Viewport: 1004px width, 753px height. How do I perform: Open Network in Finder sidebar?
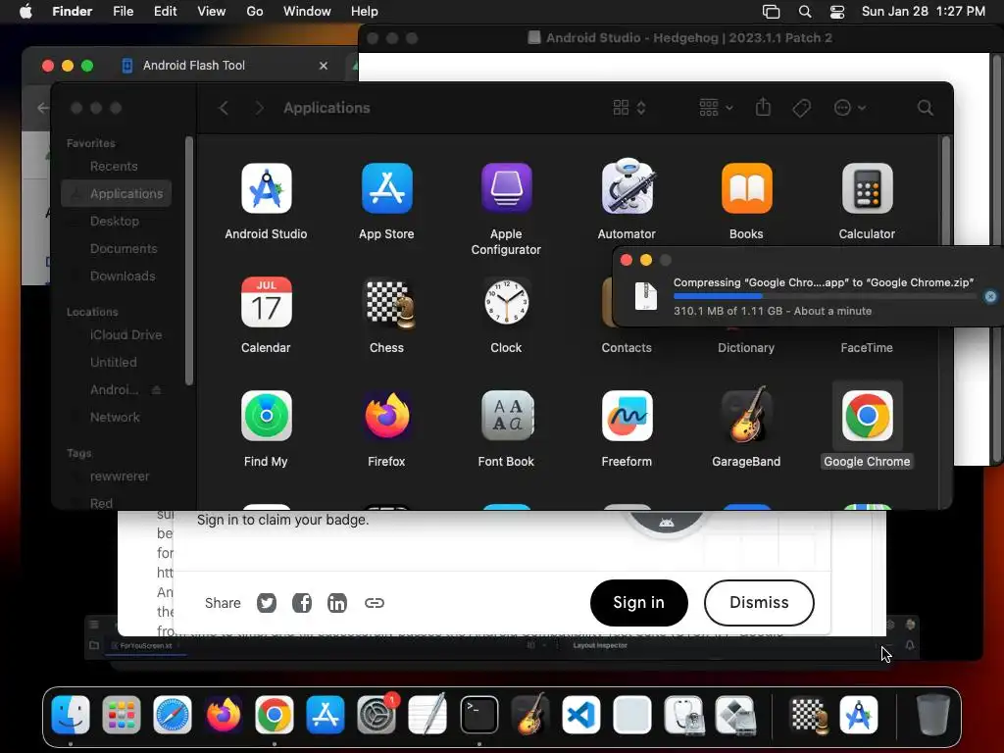click(x=116, y=417)
